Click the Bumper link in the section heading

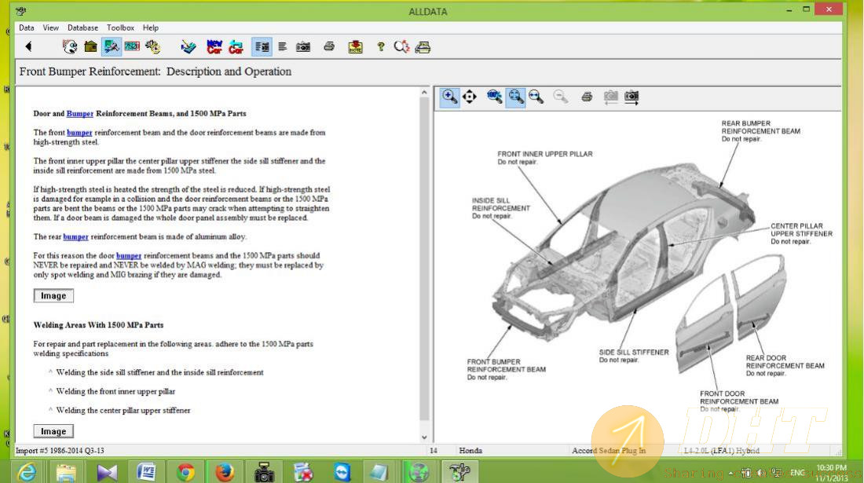pos(79,114)
